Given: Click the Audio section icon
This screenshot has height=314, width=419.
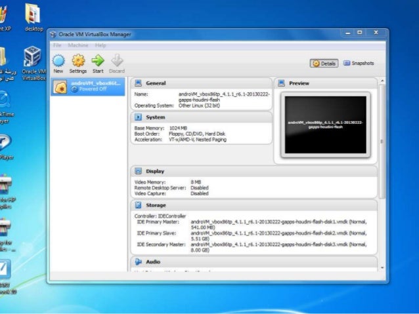Looking at the screenshot, I should tap(138, 262).
